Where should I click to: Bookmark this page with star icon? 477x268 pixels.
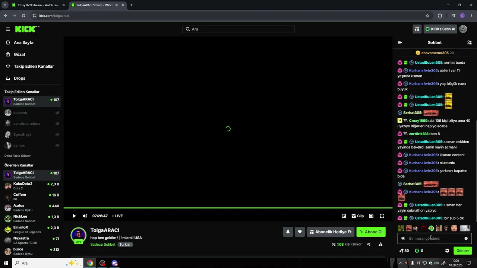coord(427,16)
